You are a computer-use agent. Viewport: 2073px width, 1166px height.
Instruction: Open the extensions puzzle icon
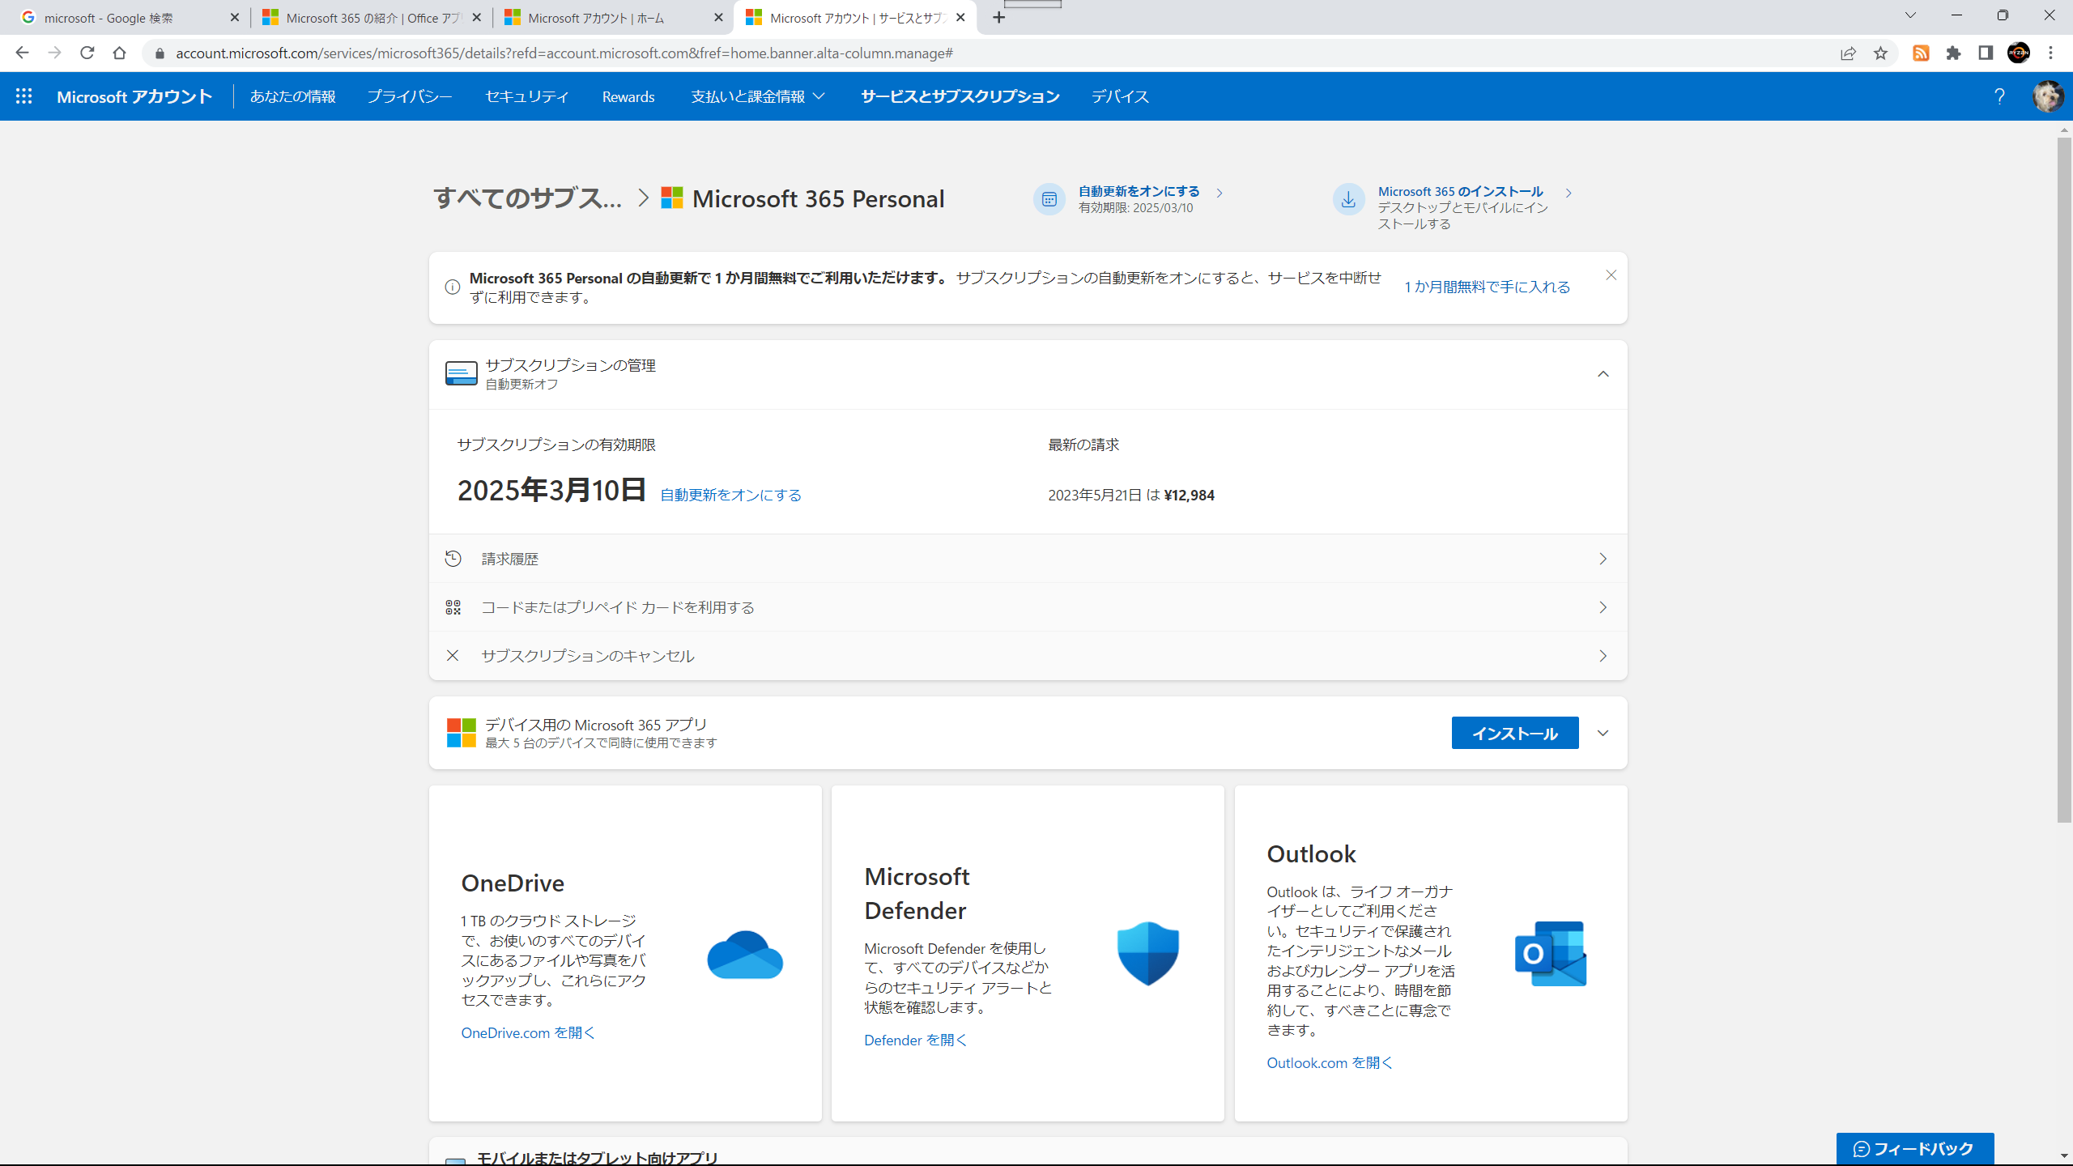coord(1953,53)
